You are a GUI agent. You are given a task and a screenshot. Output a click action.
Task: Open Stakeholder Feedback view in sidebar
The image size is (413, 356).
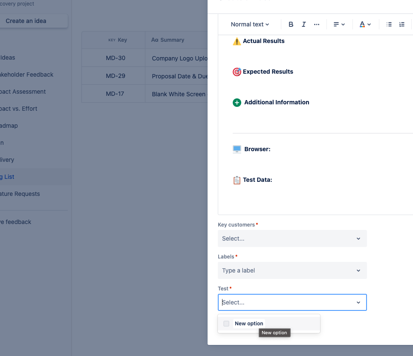coord(26,75)
